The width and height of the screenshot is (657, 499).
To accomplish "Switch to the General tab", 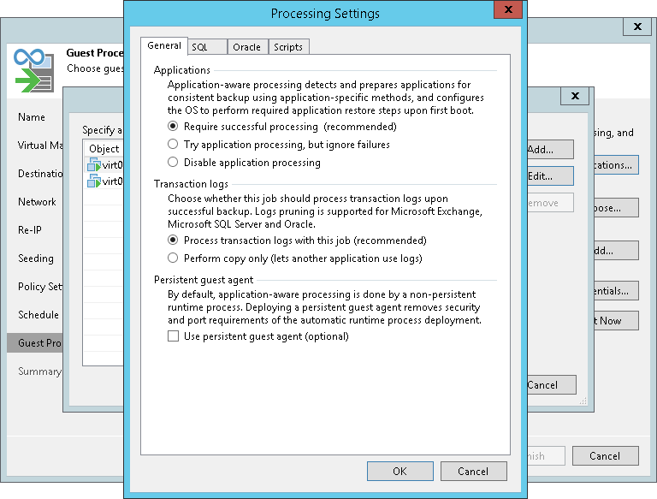I will coord(164,45).
